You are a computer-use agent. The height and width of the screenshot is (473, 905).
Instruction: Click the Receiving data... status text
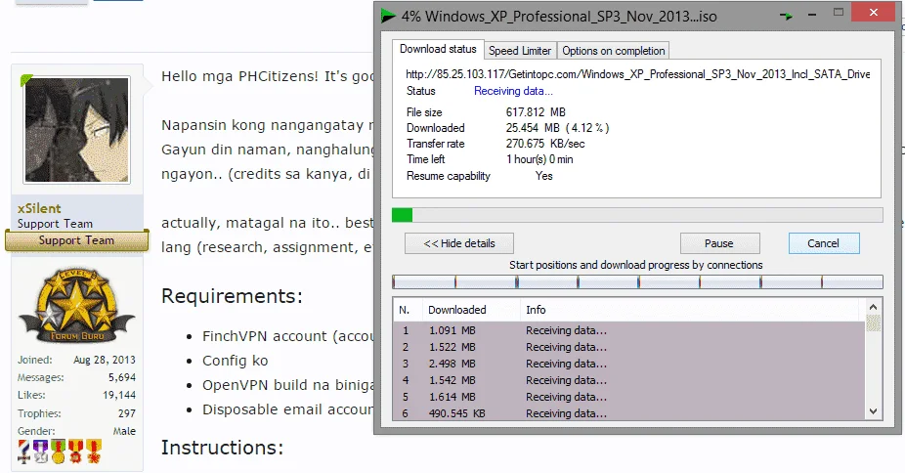point(513,91)
